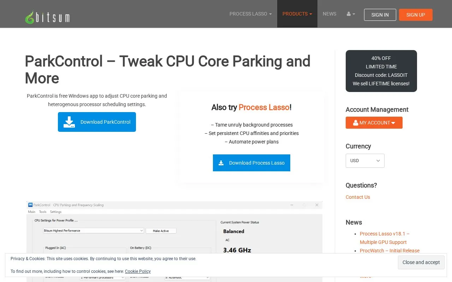Screen dimensions: 452x282
Task: Download ParkControl via the blue button
Action: (x=97, y=122)
